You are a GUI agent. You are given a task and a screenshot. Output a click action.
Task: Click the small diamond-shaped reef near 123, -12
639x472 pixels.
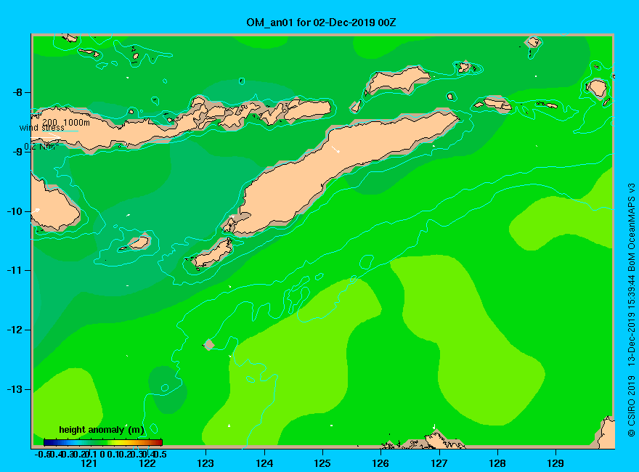[x=208, y=345]
